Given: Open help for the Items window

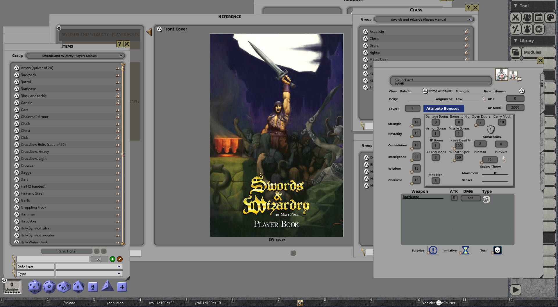Looking at the screenshot, I should pos(119,44).
